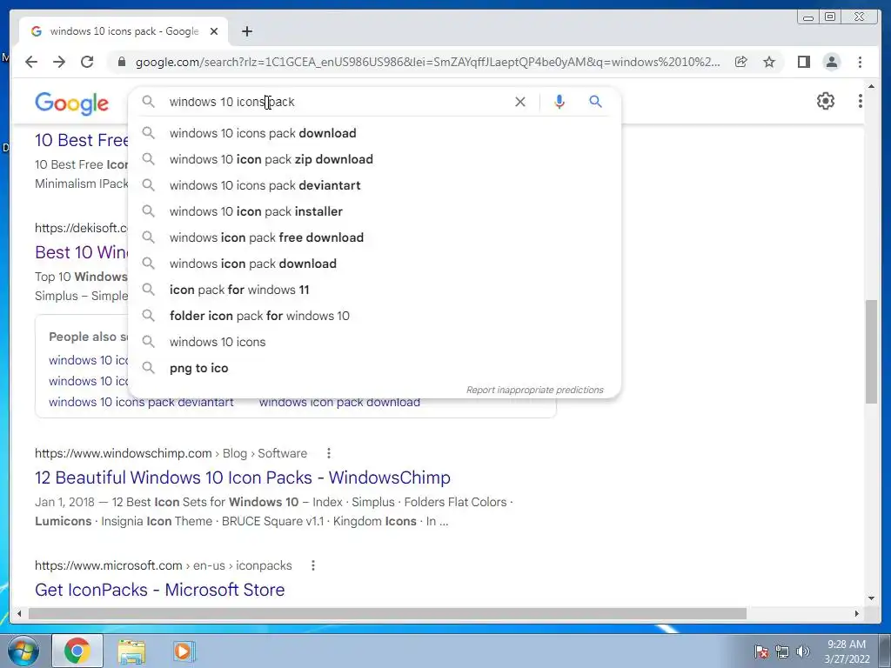This screenshot has height=668, width=891.
Task: Open Google quick settings gear
Action: pyautogui.click(x=826, y=101)
